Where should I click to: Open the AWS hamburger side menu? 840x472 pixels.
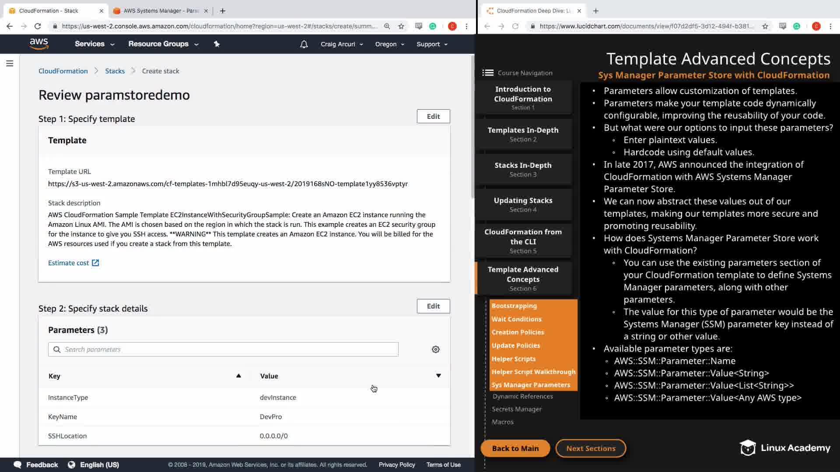10,64
